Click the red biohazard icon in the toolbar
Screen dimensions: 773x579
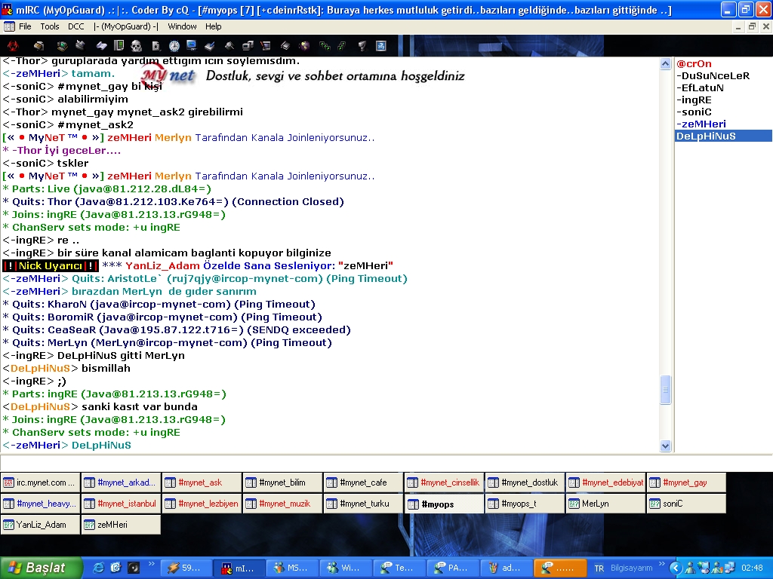[13, 46]
